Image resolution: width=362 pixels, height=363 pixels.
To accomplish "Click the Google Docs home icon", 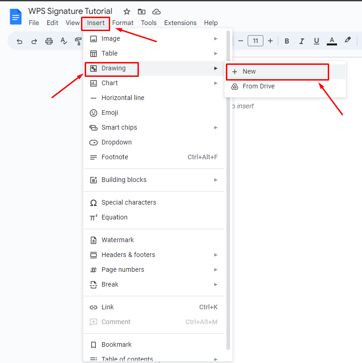I will (16, 17).
